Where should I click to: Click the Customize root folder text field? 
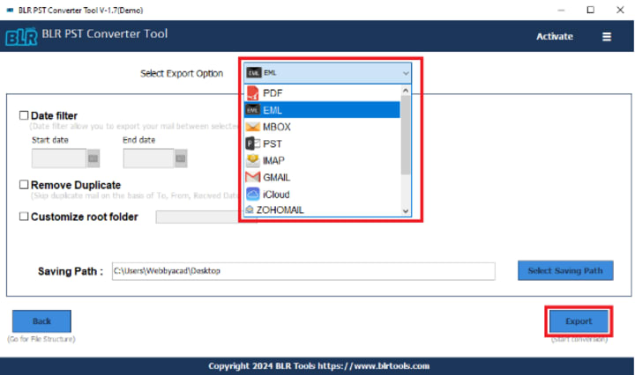pos(198,217)
